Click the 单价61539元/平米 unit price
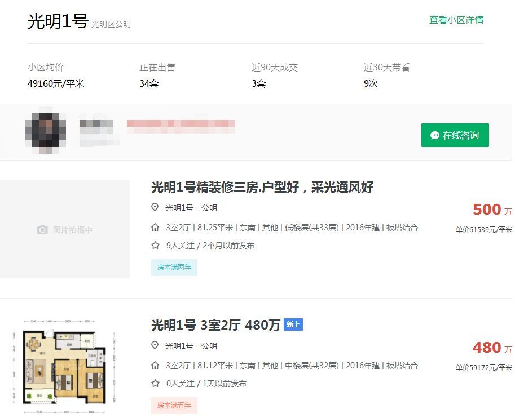Viewport: 515px width, 418px height. tap(483, 230)
